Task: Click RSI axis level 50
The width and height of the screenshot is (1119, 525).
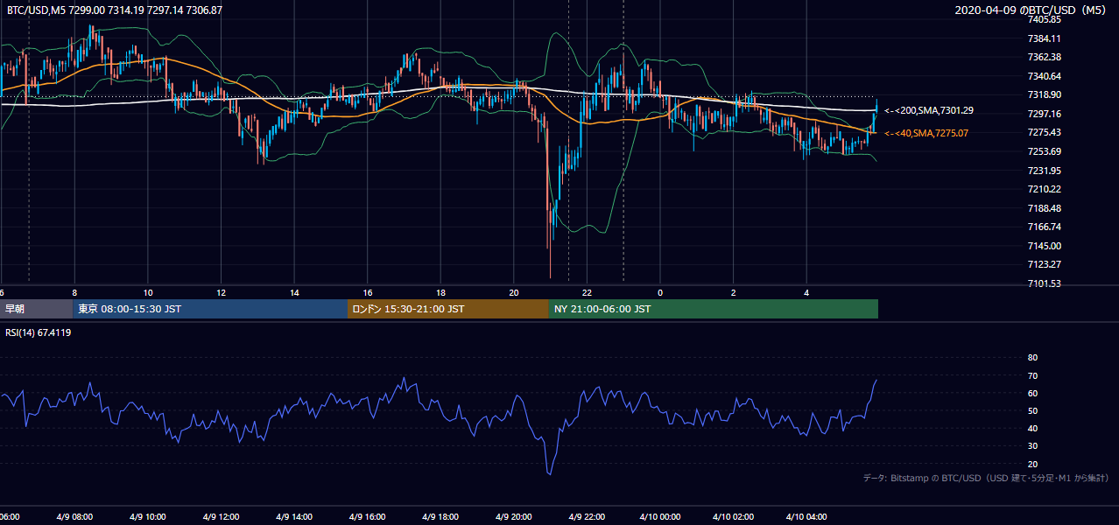Action: click(x=1032, y=410)
